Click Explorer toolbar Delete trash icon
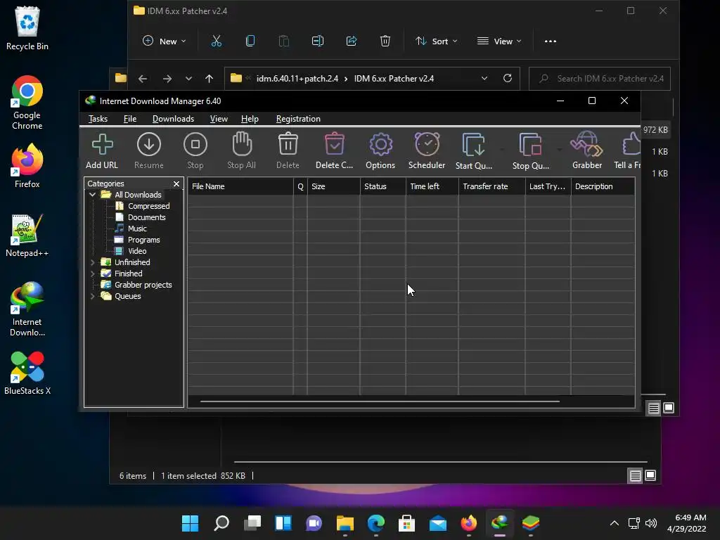 pos(385,41)
